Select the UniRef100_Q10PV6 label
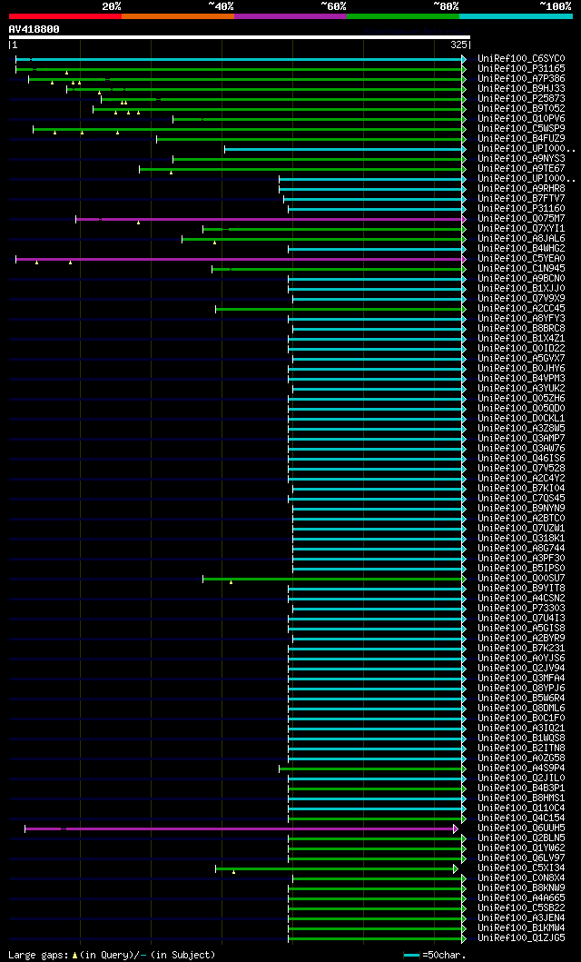This screenshot has height=962, width=581. 522,118
